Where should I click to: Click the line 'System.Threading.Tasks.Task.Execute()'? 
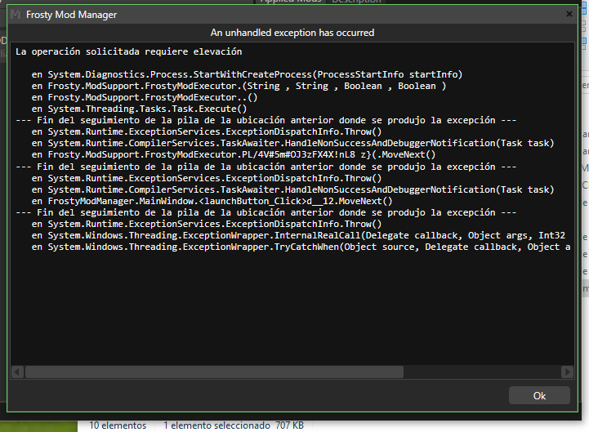(x=139, y=109)
